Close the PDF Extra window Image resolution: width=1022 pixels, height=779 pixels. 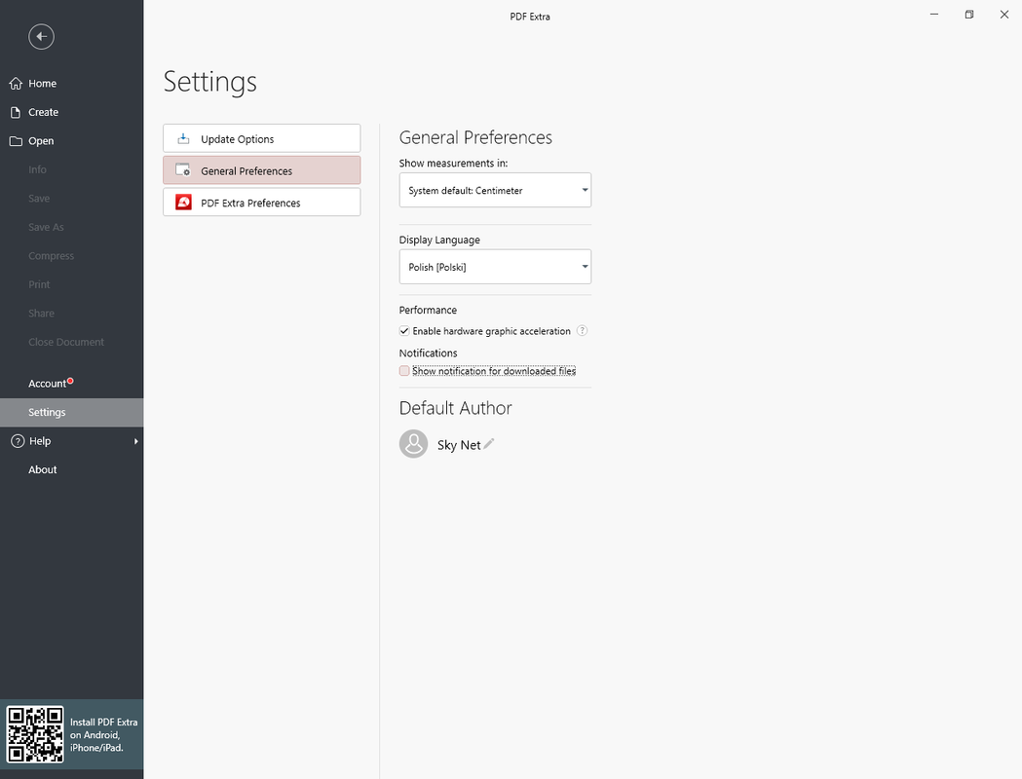point(1004,15)
